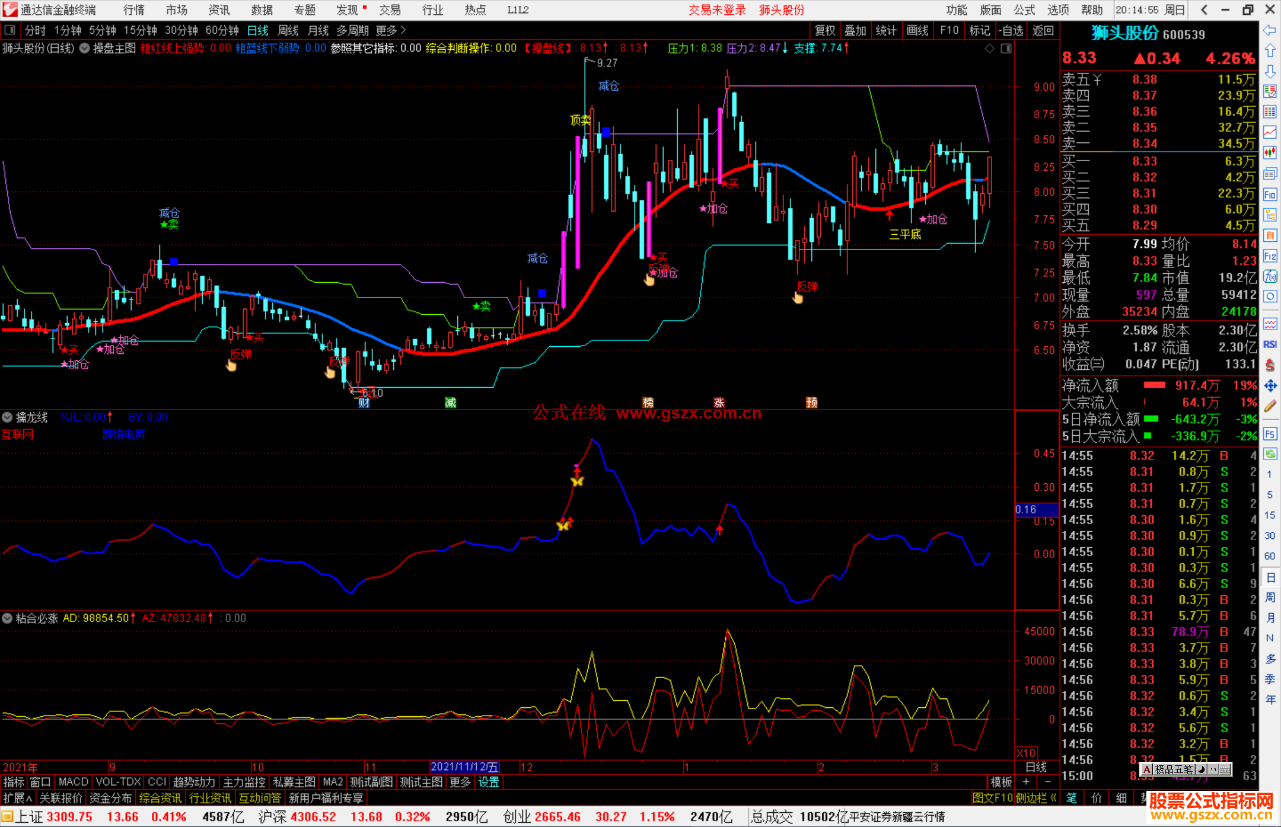Open the 帮助 menu
Screen dimensions: 1281x827
[x=1092, y=10]
